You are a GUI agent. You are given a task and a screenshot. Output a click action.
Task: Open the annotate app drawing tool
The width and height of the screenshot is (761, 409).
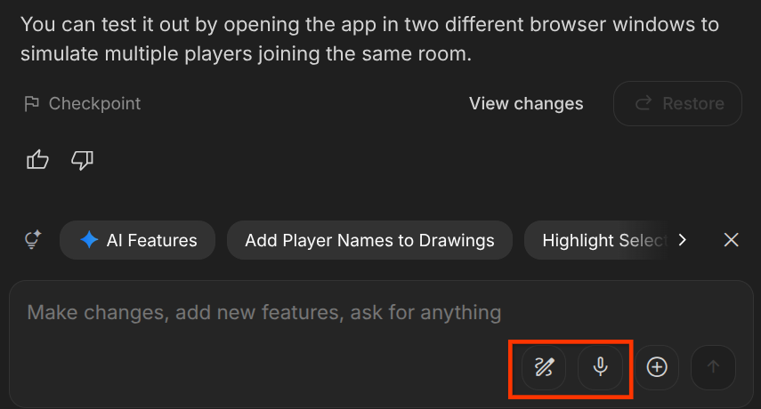[544, 367]
